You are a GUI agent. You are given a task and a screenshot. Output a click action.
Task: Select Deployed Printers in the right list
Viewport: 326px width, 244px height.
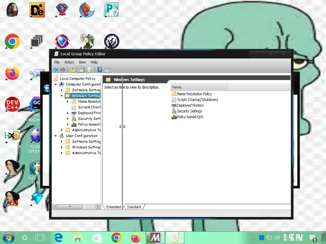(x=190, y=105)
